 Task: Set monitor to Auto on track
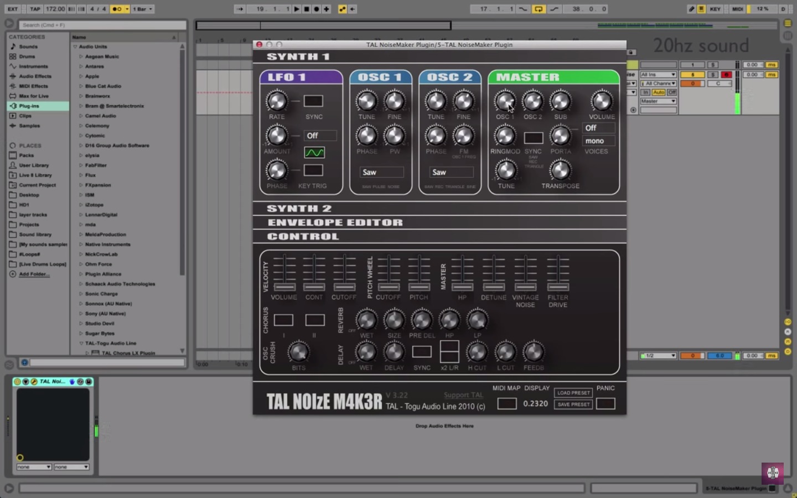659,92
